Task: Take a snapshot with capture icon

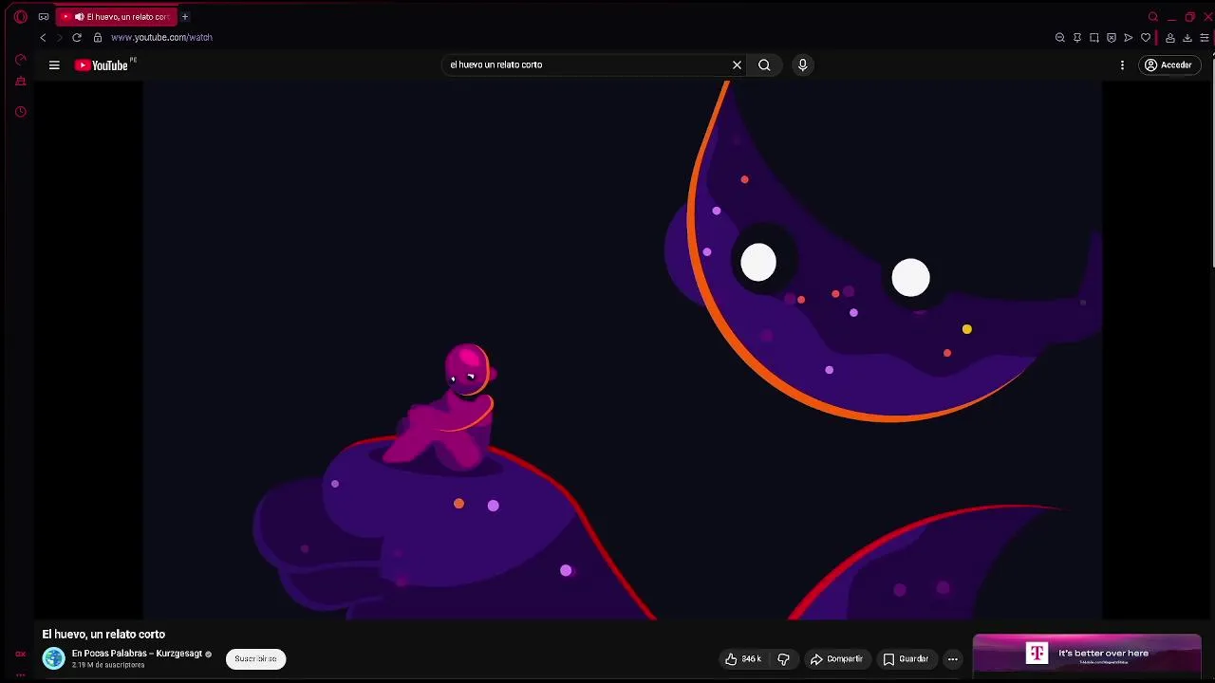Action: 1094,38
